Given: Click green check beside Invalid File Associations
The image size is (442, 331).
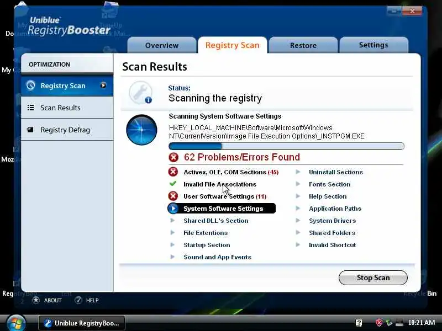Looking at the screenshot, I should (173, 184).
